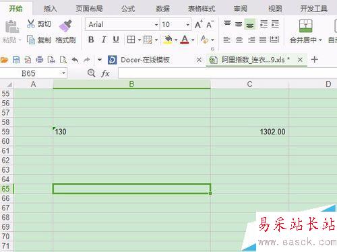This screenshot has width=337, height=252.
Task: Add new document tab with plus
Action: pyautogui.click(x=315, y=60)
